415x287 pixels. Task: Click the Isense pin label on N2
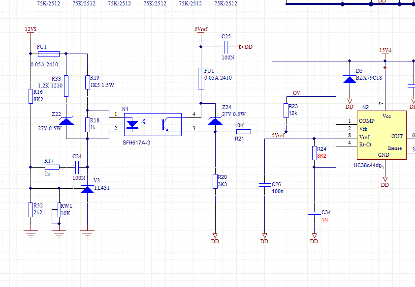point(395,148)
